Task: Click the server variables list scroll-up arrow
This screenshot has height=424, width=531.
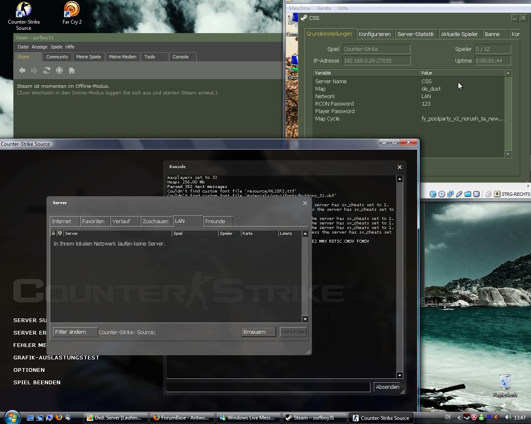Action: pos(508,73)
